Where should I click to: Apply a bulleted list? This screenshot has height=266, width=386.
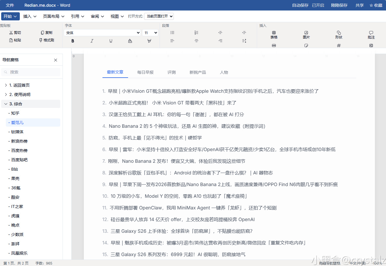[x=172, y=33]
